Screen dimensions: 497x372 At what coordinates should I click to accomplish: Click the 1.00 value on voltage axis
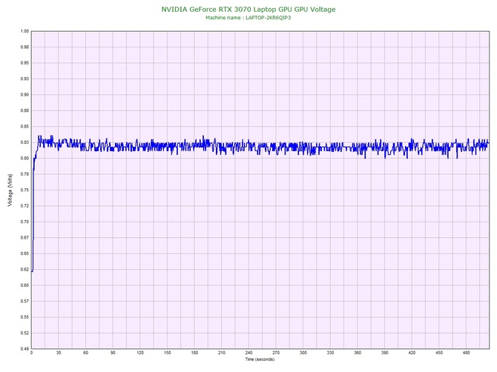click(24, 31)
